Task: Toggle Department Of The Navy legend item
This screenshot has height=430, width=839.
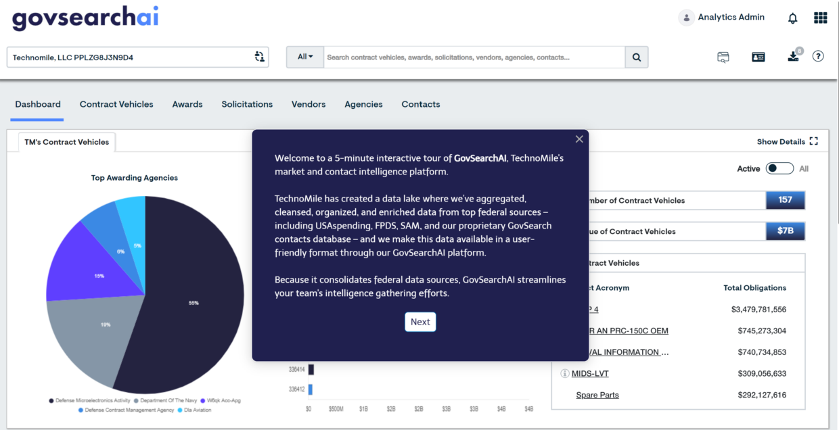Action: tap(166, 401)
